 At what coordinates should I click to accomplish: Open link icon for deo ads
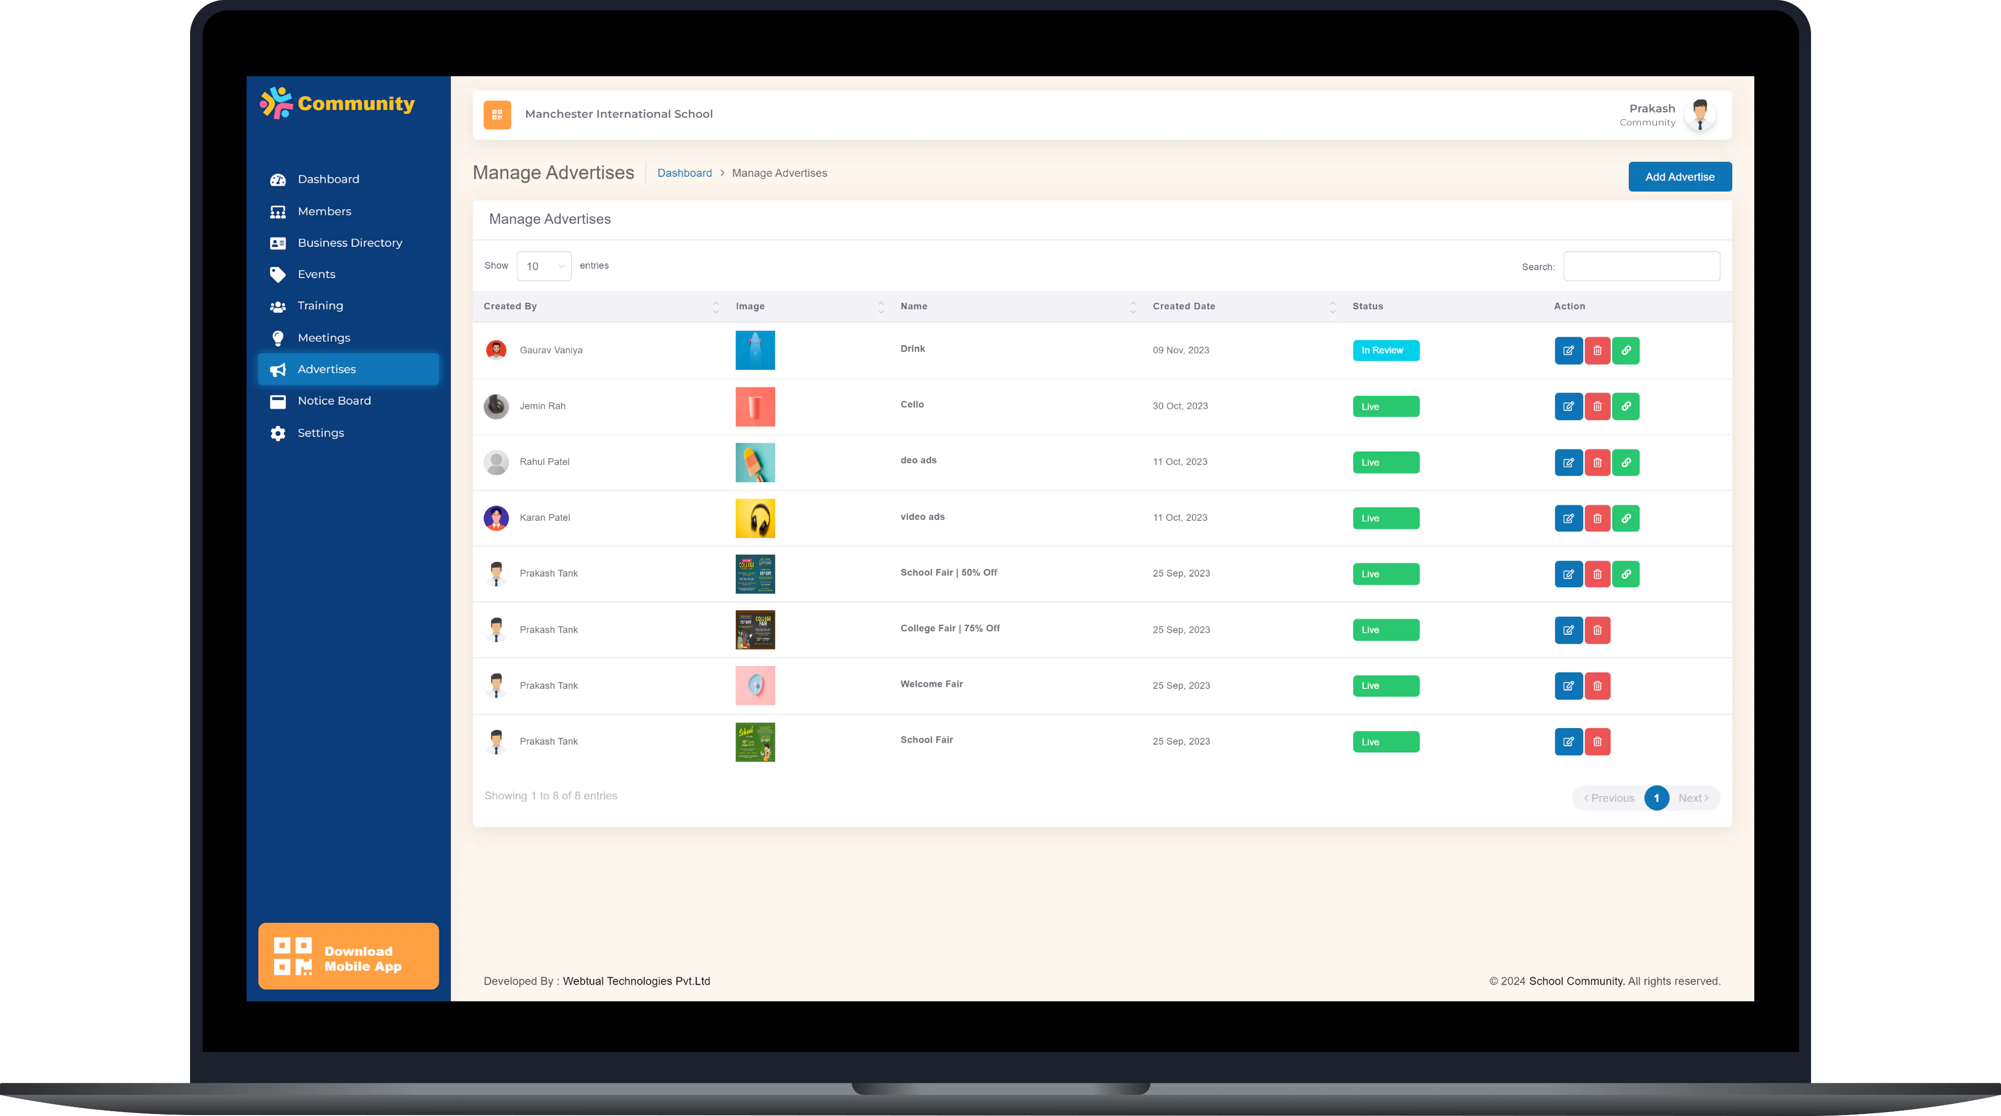click(1626, 462)
